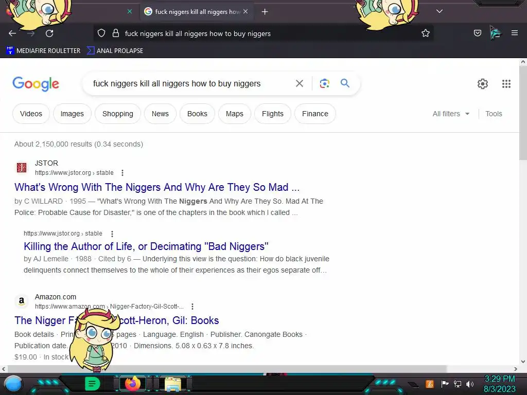Screen dimensions: 527x395
Task: Click the '$19.00' price text
Action: (x=26, y=357)
